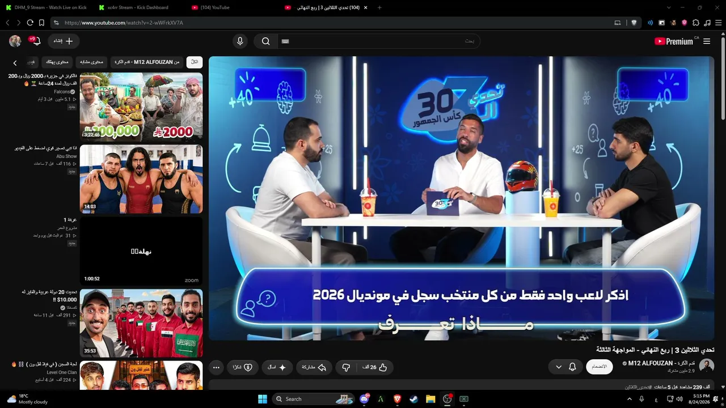Viewport: 726px width, 408px height.
Task: Open the Xbox Game Bar taskbar icon
Action: [x=464, y=399]
